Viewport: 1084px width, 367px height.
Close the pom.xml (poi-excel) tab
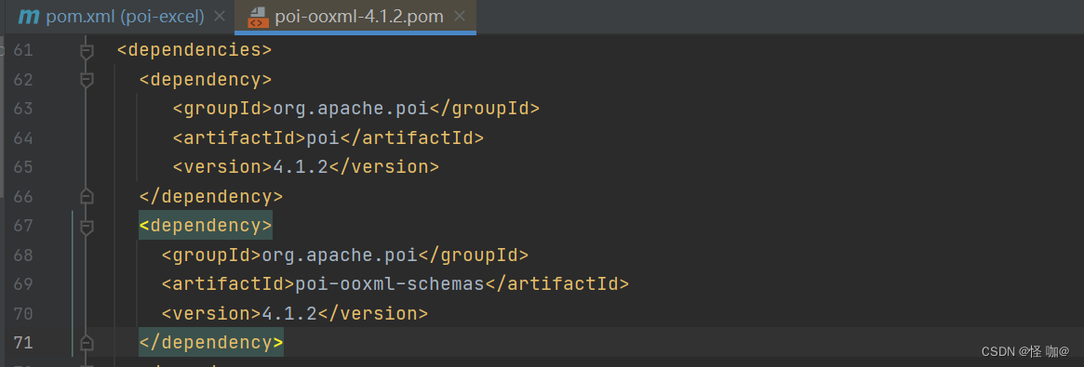(x=220, y=17)
